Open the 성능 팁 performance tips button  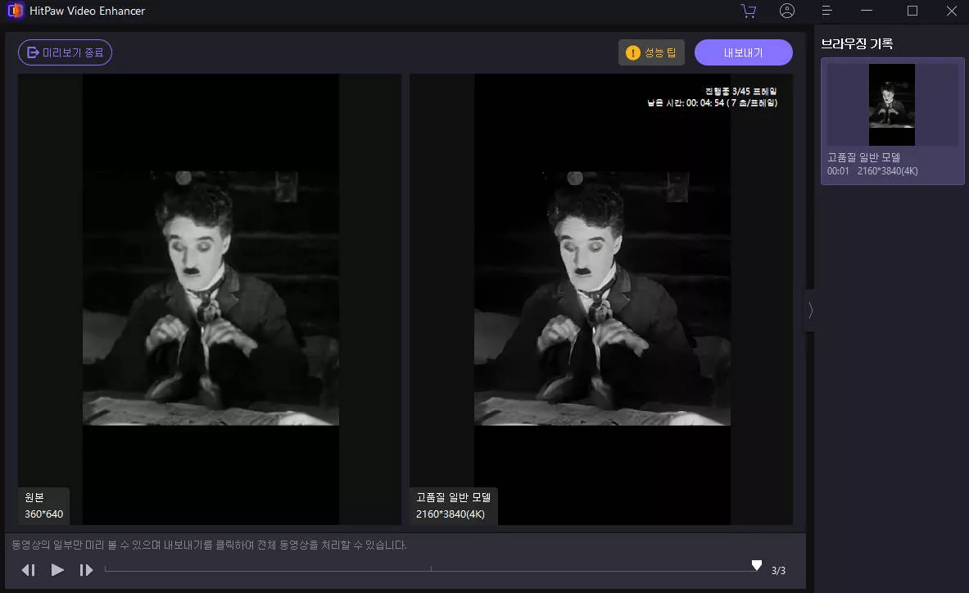pos(651,52)
